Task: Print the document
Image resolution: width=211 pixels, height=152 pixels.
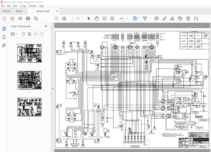Action: click(28, 18)
